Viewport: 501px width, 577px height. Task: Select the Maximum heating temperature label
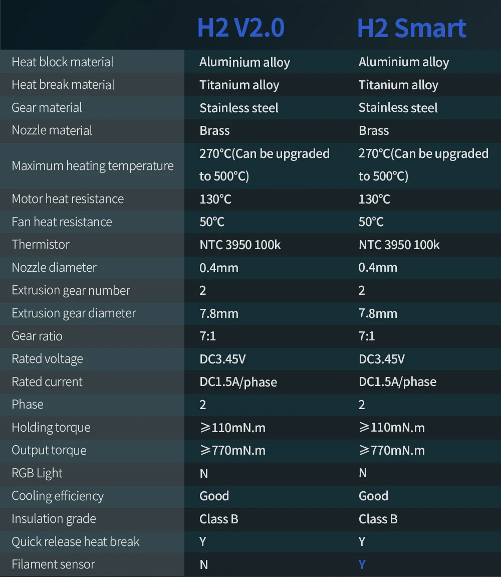click(93, 165)
